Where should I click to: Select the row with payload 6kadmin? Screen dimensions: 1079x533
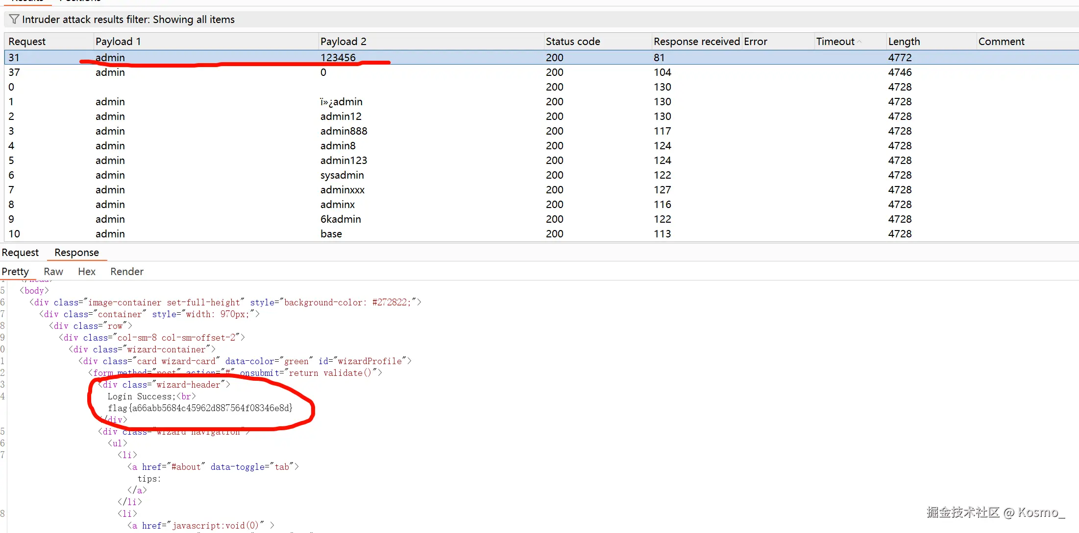pyautogui.click(x=340, y=219)
